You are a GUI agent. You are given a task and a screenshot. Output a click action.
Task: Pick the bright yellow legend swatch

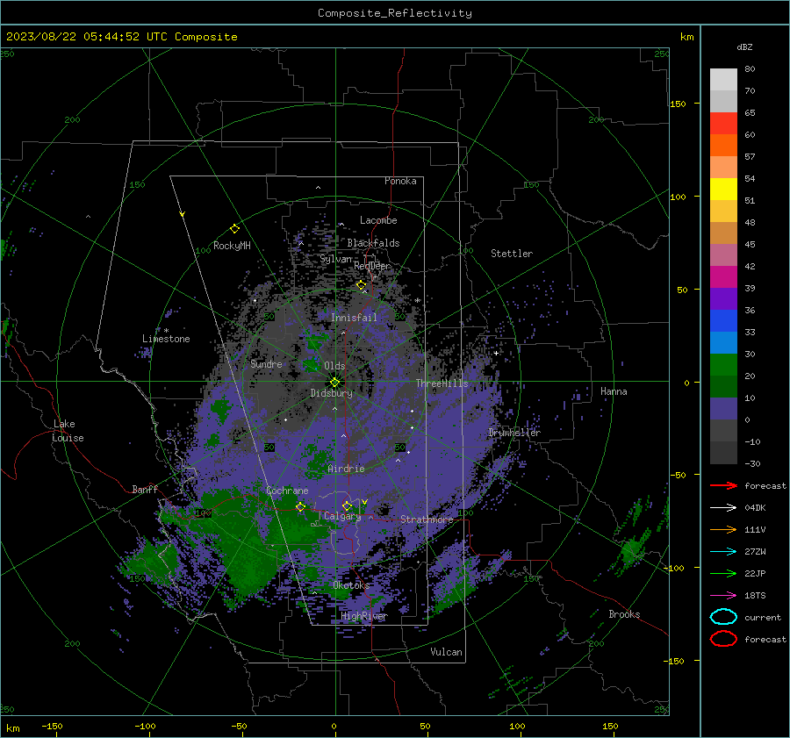point(723,189)
